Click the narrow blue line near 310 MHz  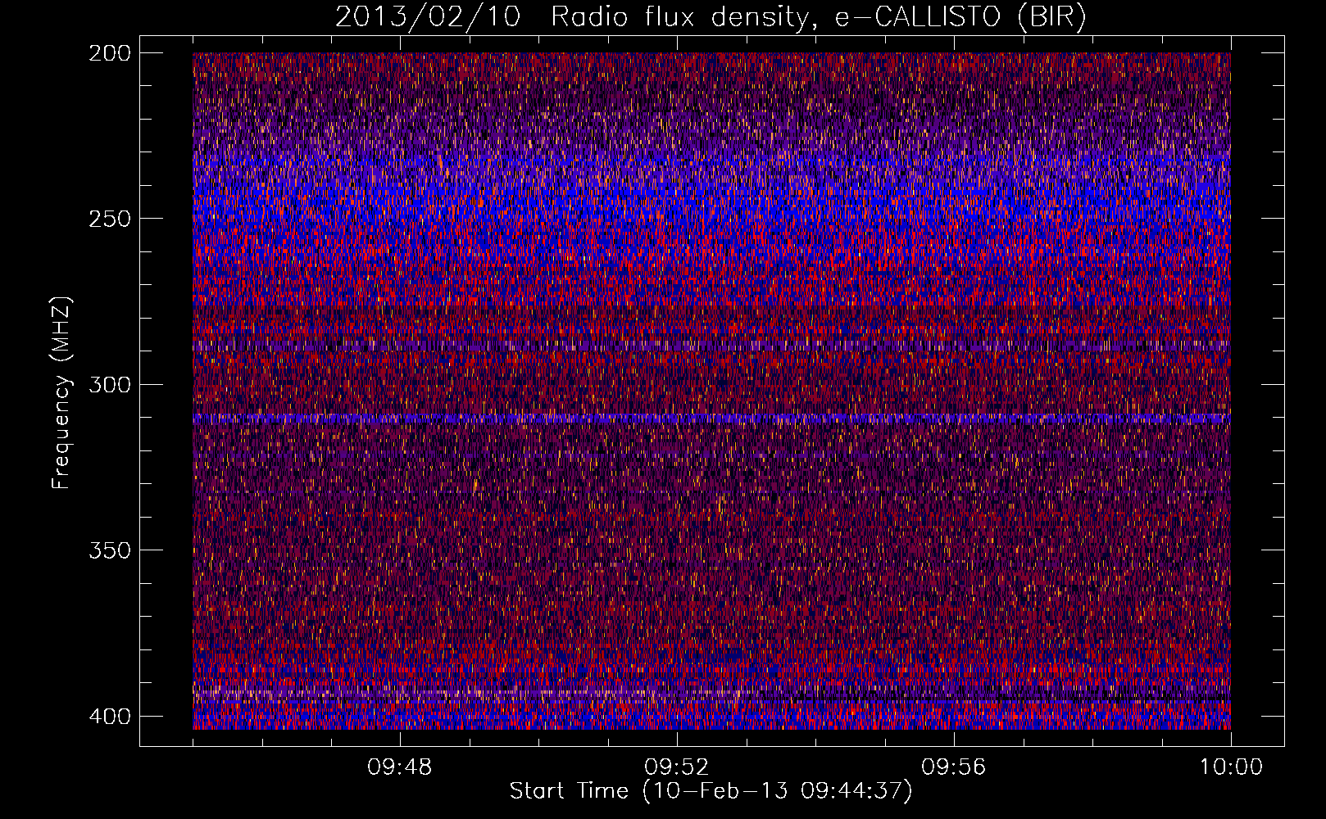point(711,418)
